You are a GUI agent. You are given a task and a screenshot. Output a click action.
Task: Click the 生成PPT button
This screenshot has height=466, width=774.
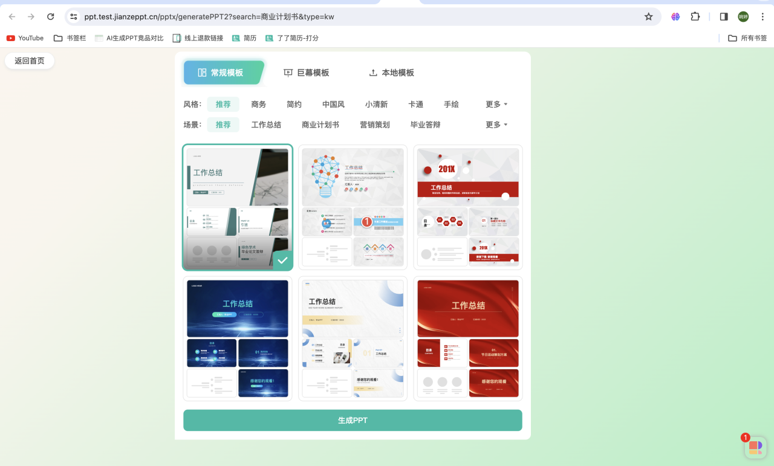[x=353, y=421]
